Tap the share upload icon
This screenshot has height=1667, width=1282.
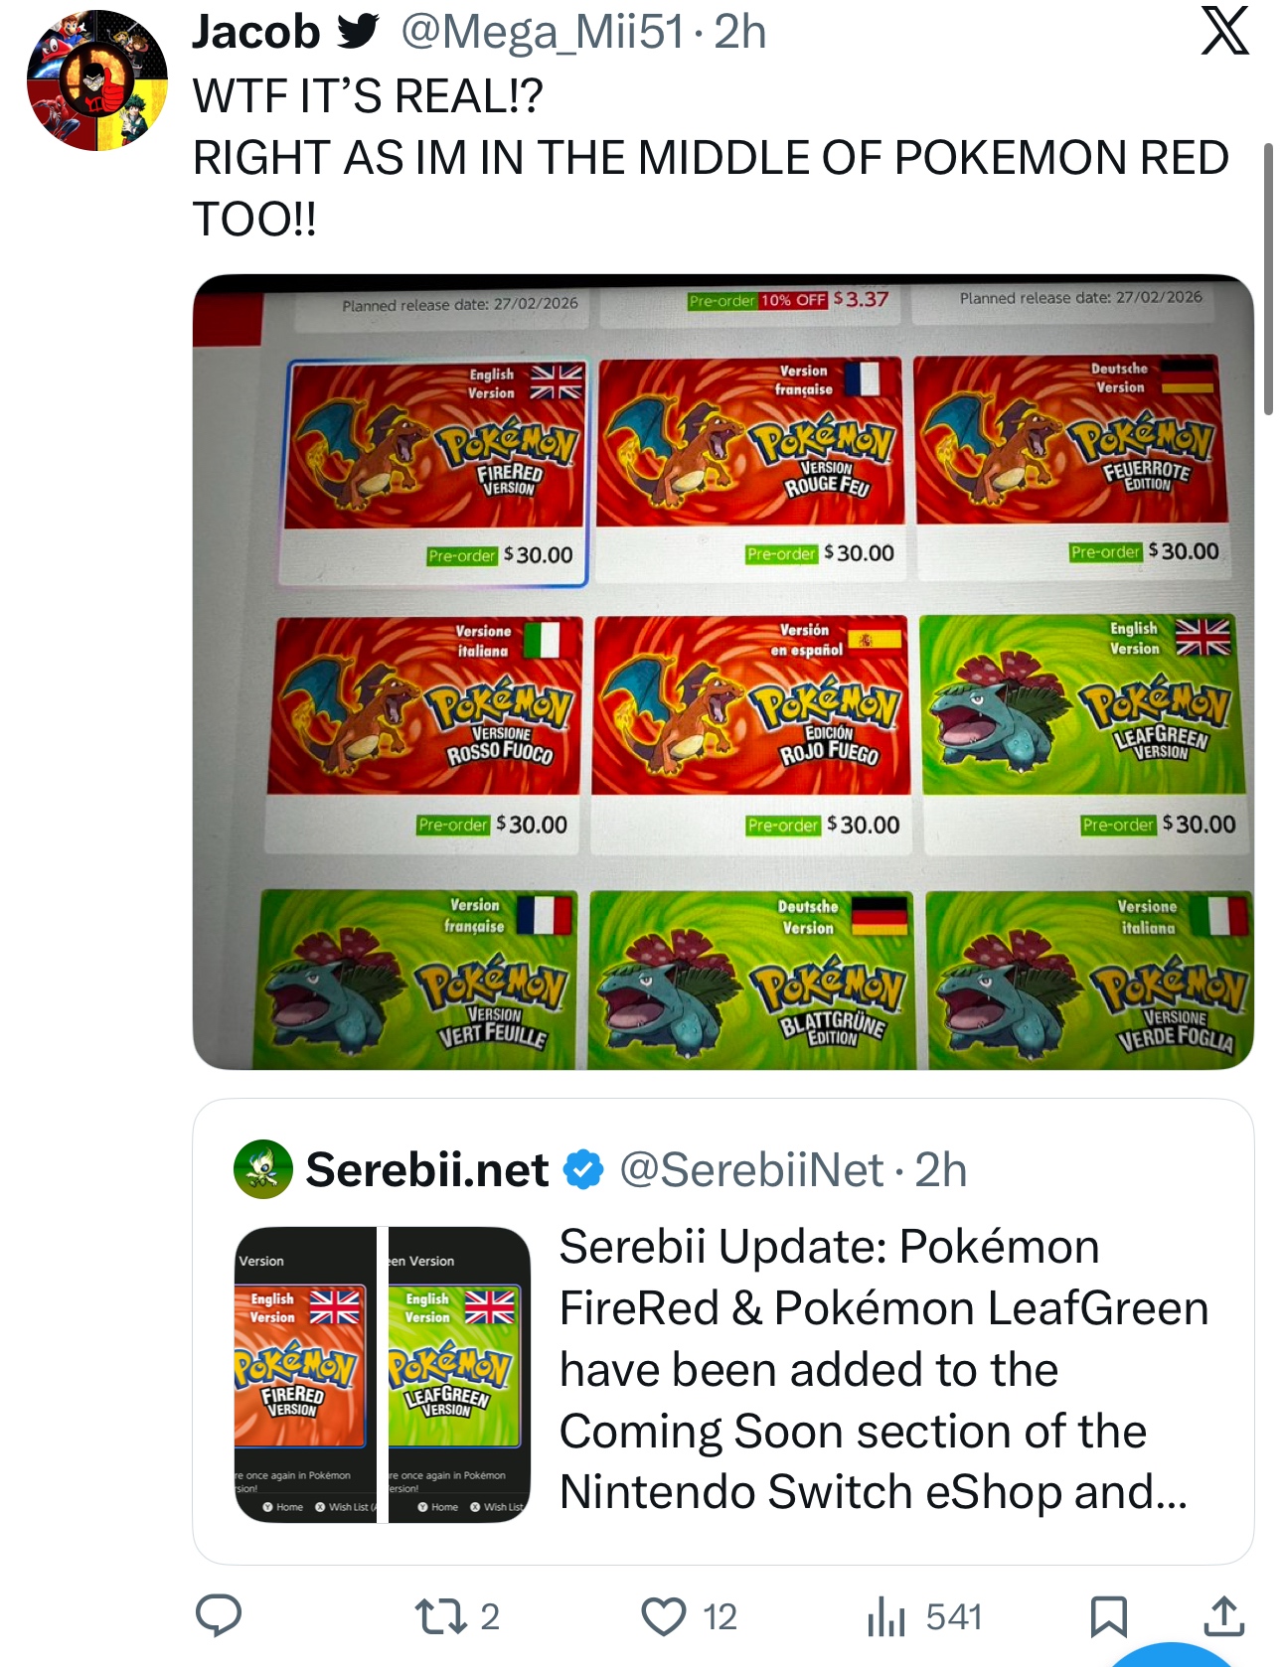(x=1223, y=1616)
